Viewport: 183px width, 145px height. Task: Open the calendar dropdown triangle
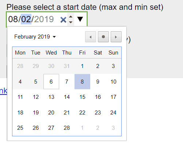tap(80, 19)
